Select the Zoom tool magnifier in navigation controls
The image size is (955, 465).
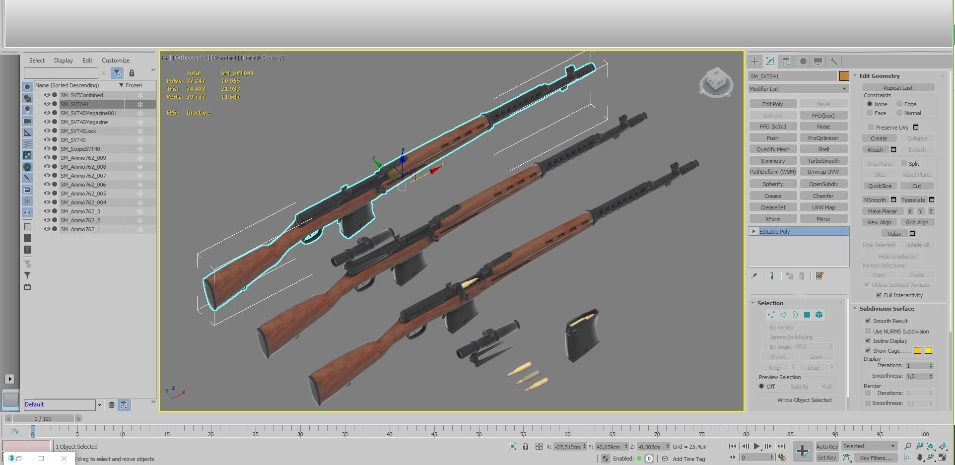(x=907, y=446)
